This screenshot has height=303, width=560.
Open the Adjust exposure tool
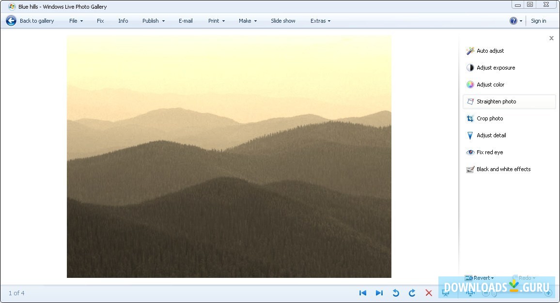(x=495, y=68)
